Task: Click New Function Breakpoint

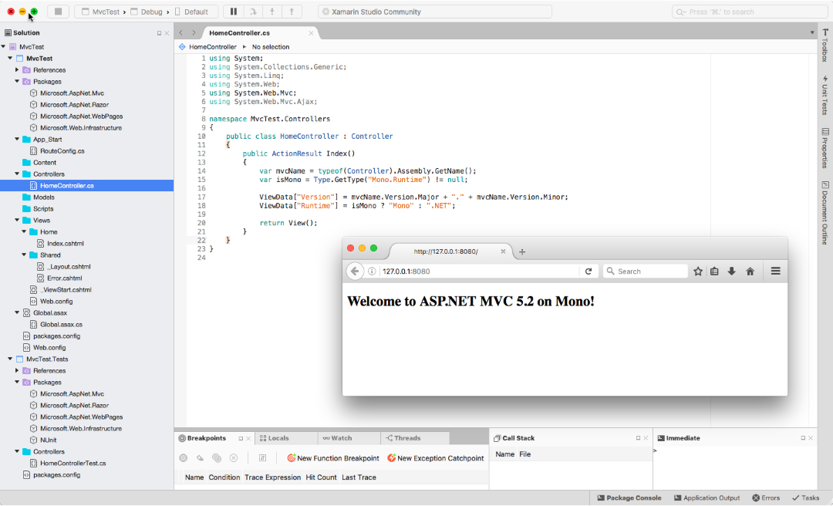Action: (333, 458)
